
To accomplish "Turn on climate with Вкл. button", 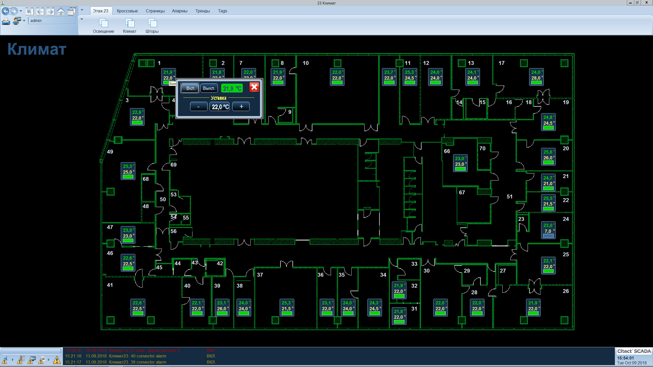I will coord(190,88).
